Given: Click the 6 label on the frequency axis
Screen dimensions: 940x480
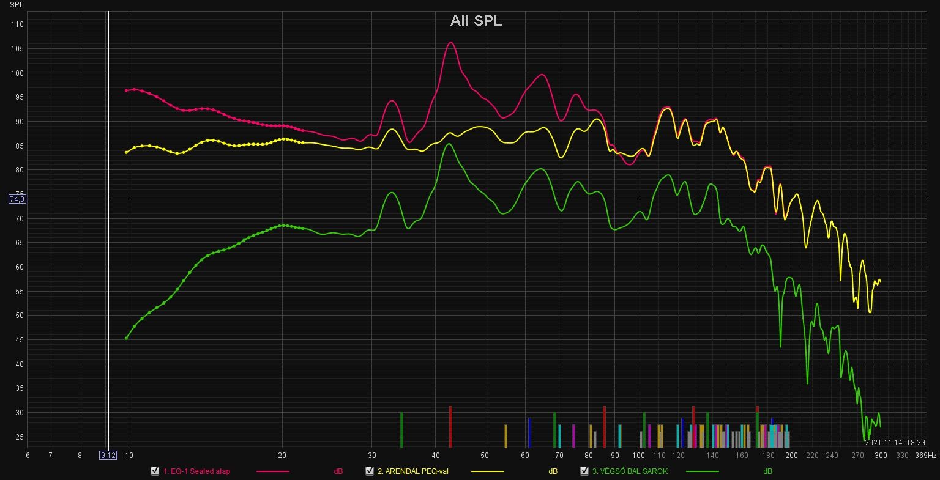Looking at the screenshot, I should [28, 456].
